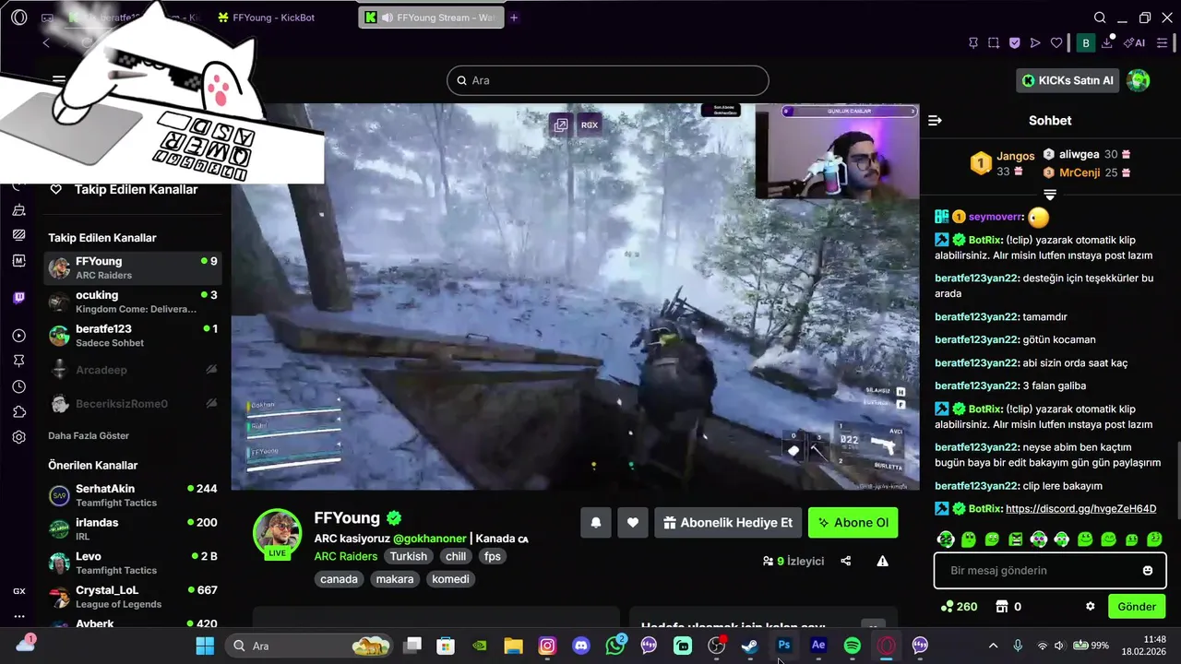Collapse chat with the Sohbet panel arrow icon
Image resolution: width=1181 pixels, height=664 pixels.
point(935,121)
